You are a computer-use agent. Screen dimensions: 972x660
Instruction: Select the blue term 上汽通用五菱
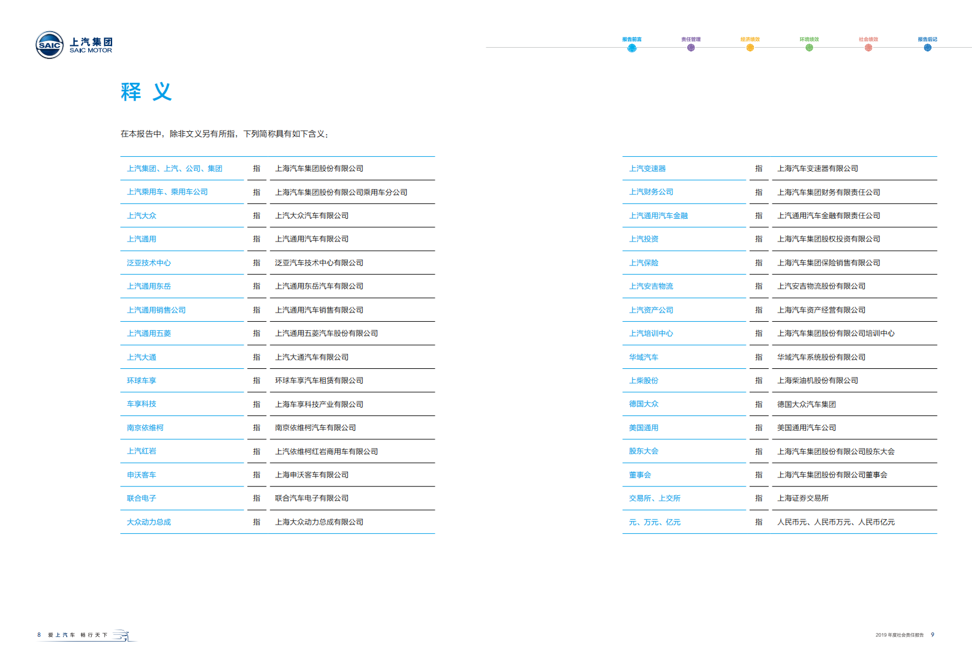pos(149,333)
